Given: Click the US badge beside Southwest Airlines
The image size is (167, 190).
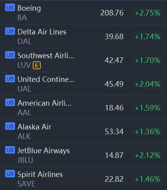Looking at the screenshot, I should pyautogui.click(x=10, y=55).
